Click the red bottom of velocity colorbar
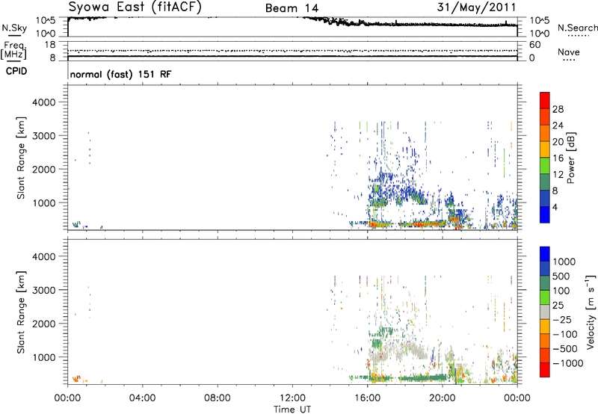This screenshot has height=414, width=598. pos(545,370)
